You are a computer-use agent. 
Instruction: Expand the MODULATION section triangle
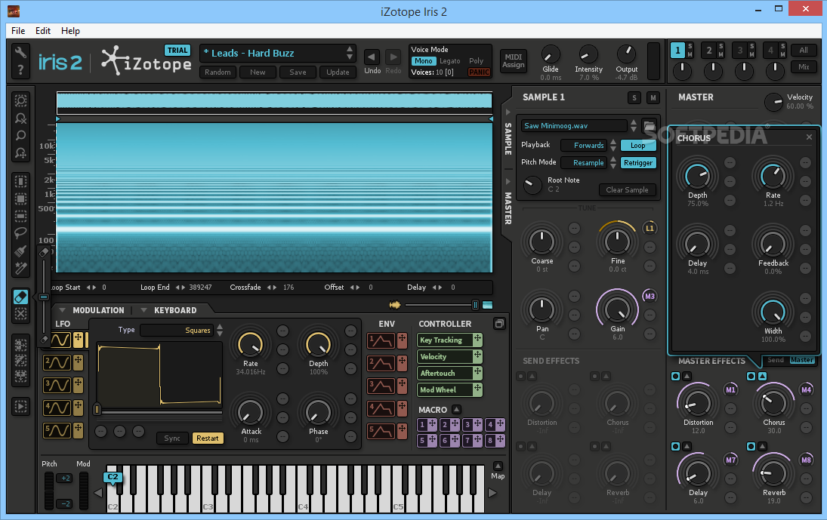coord(62,310)
